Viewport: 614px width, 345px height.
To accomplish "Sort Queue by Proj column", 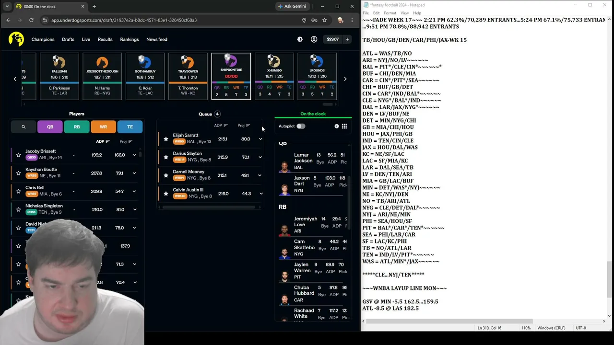I will (x=244, y=126).
